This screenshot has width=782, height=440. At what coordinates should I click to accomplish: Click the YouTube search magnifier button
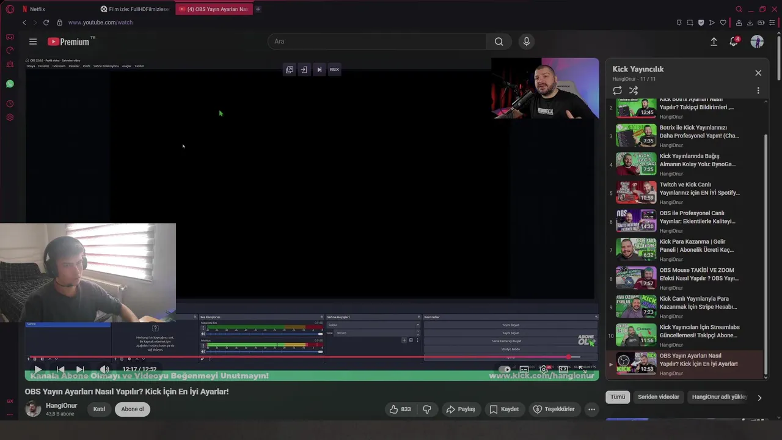point(499,42)
